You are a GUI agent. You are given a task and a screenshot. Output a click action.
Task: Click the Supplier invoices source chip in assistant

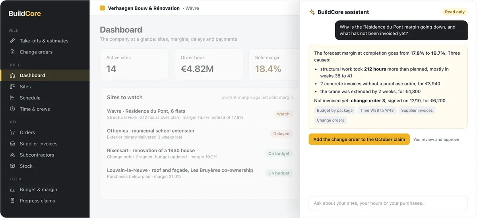[417, 110]
